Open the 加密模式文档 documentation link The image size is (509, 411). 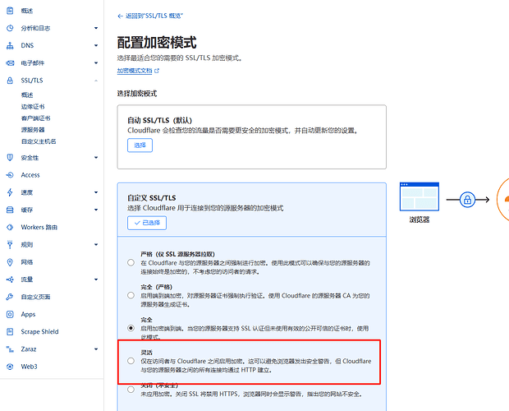coord(135,71)
